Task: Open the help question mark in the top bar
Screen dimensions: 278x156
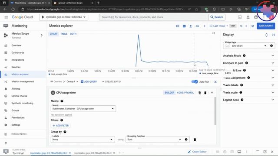Action: 256,17
